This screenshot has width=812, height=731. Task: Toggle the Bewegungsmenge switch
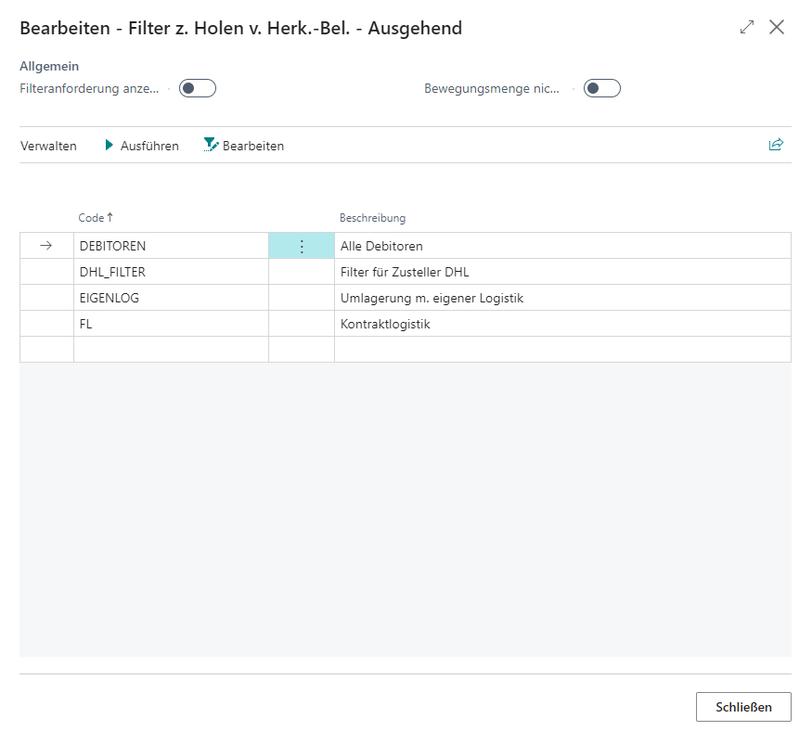[x=601, y=88]
